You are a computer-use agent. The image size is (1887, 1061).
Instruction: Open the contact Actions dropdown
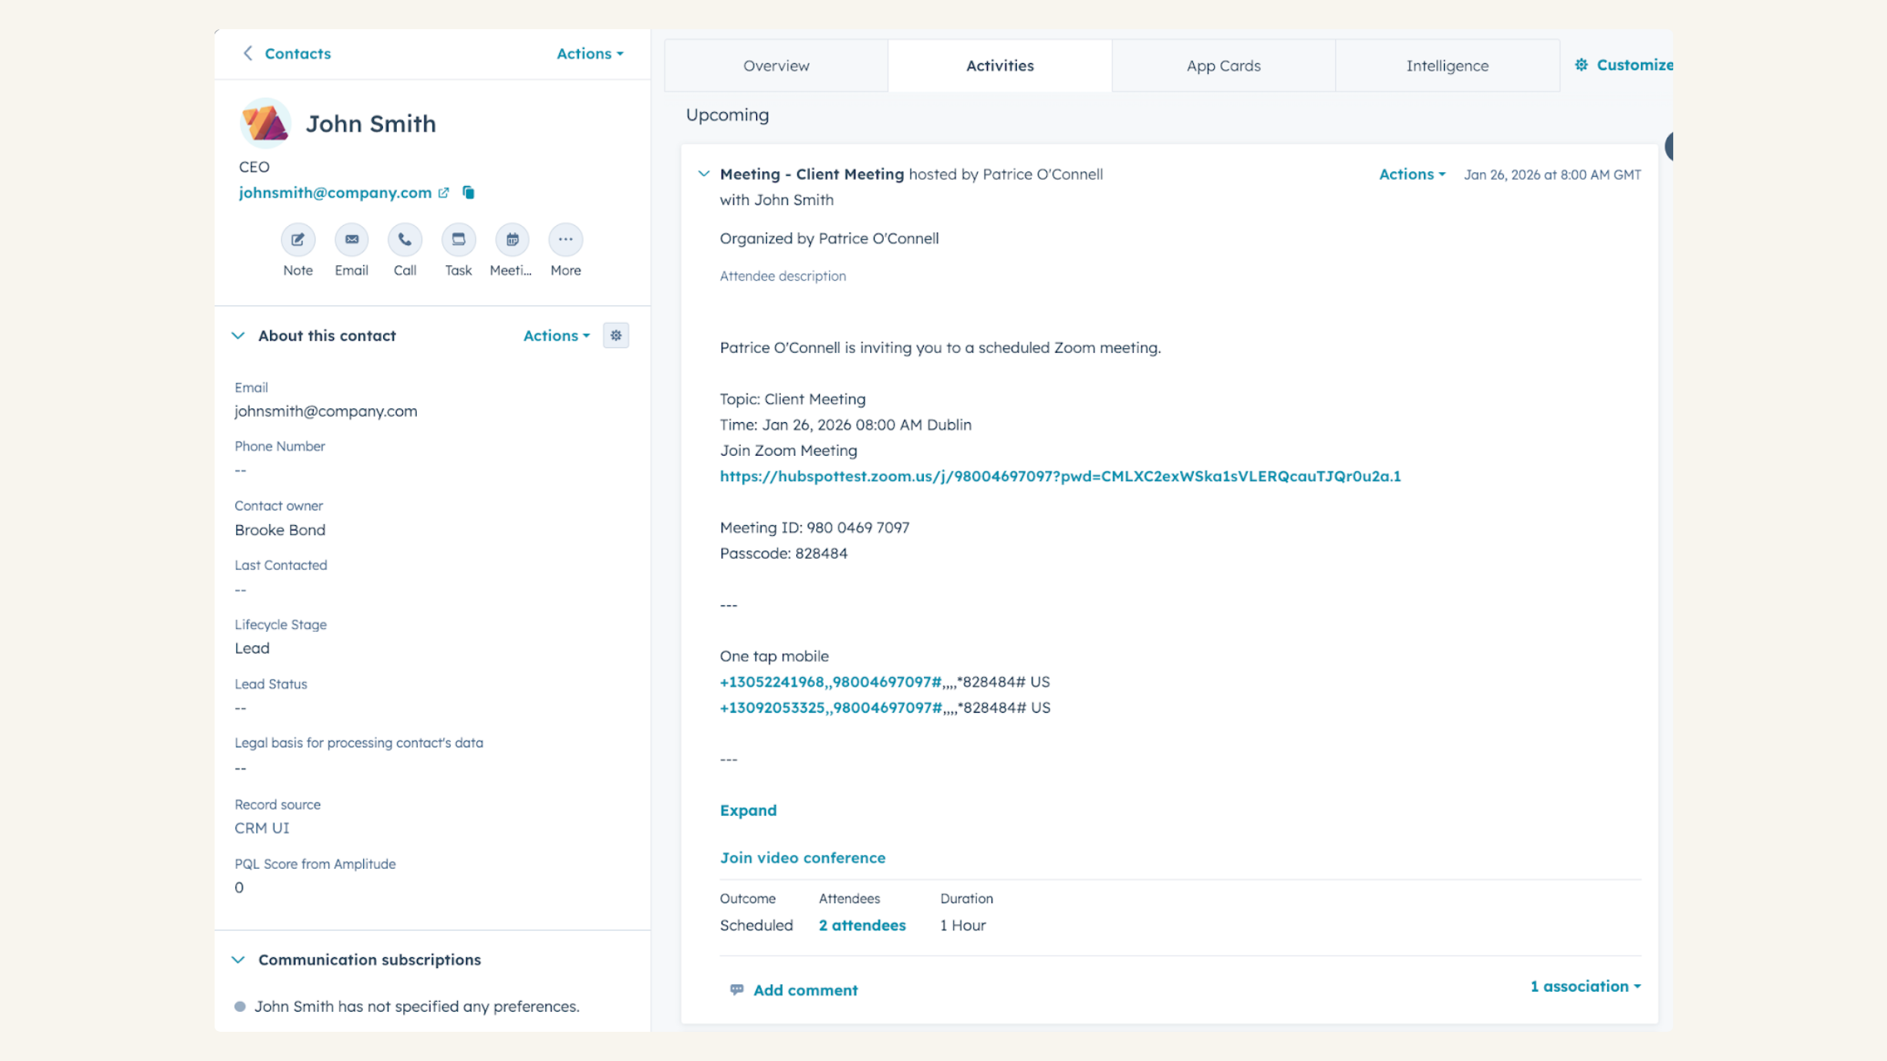pos(588,53)
